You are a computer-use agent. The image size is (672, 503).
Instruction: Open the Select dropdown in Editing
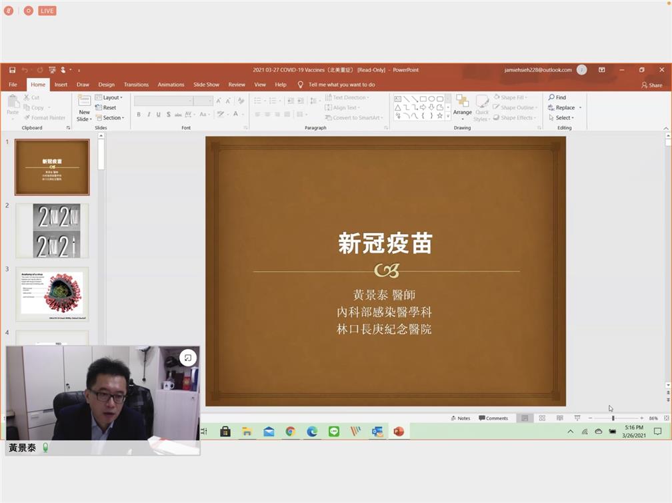click(x=561, y=118)
